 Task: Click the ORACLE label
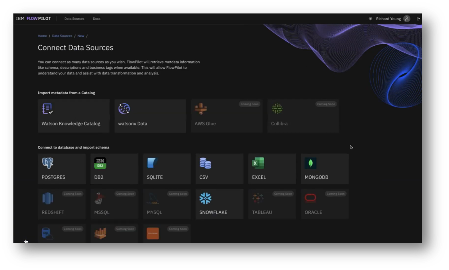coord(313,212)
